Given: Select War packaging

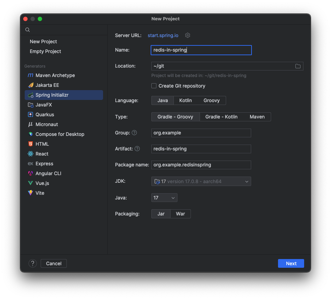Looking at the screenshot, I should point(180,214).
